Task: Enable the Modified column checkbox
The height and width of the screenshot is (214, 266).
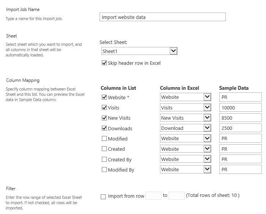Action: [x=104, y=139]
